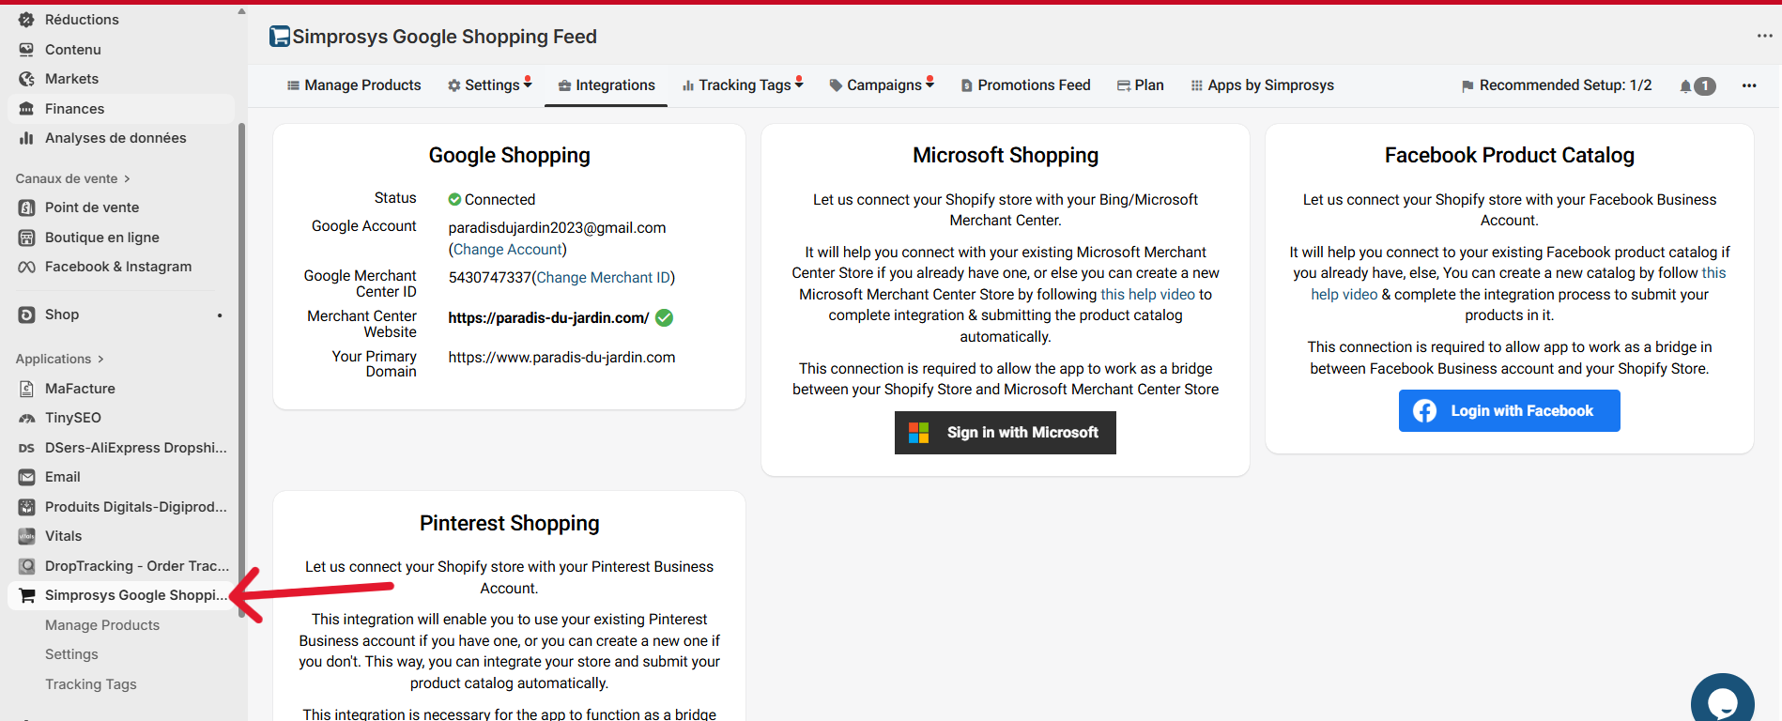Image resolution: width=1782 pixels, height=721 pixels.
Task: Click Login with Facebook button
Action: pyautogui.click(x=1510, y=411)
